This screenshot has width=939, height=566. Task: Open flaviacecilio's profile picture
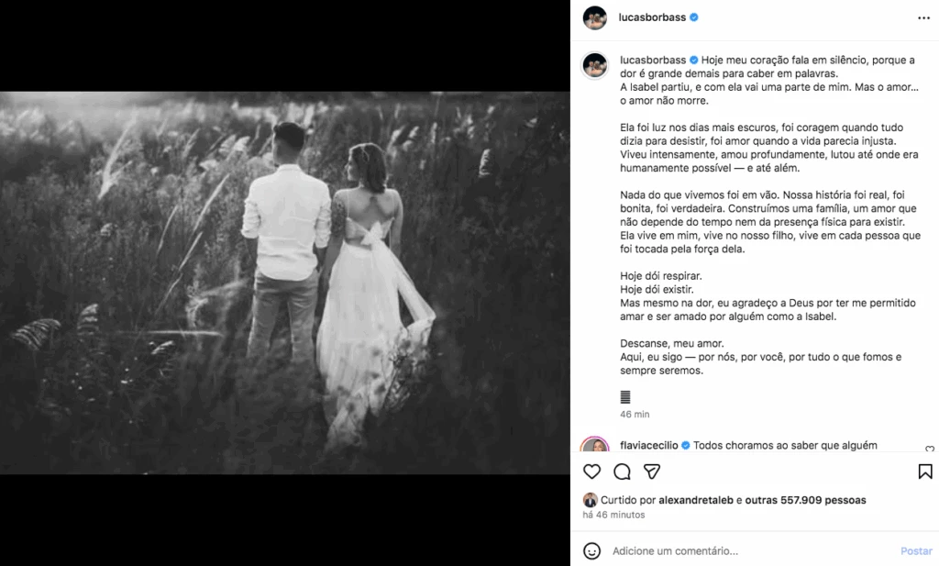point(594,447)
